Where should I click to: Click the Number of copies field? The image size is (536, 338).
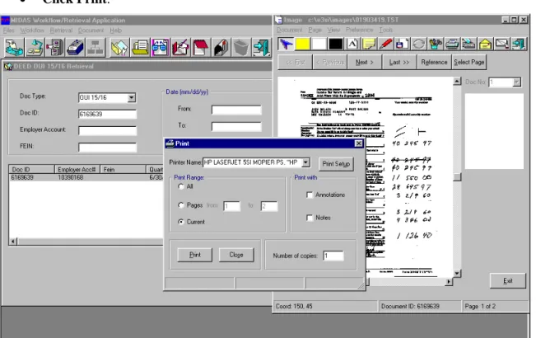click(x=333, y=256)
